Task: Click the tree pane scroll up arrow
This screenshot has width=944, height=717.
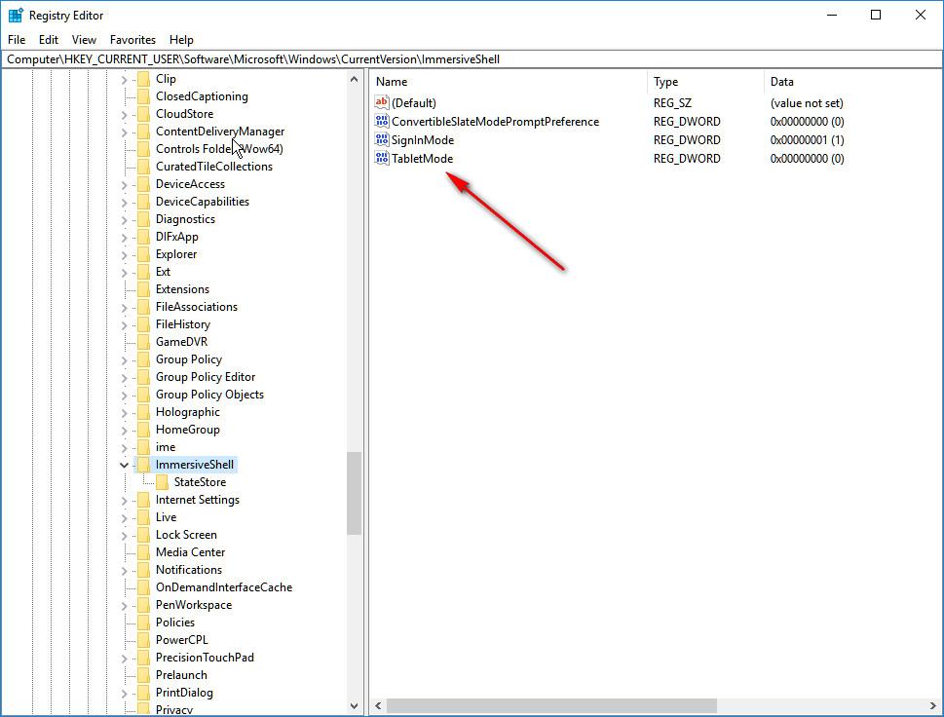Action: click(x=354, y=79)
